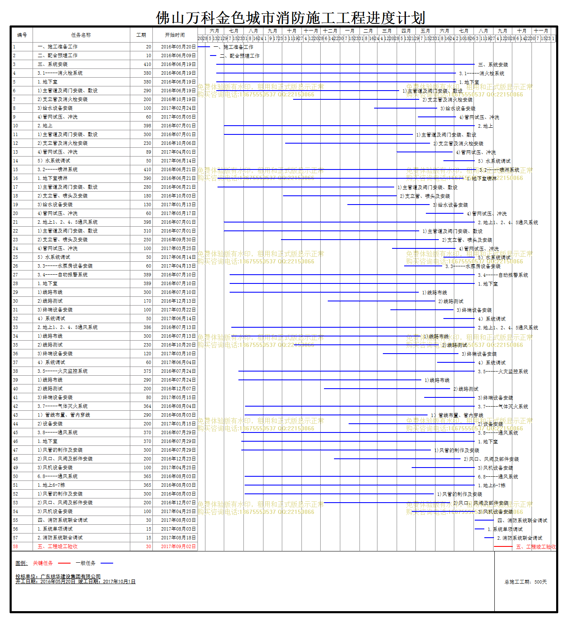Select red start date 2017年09月02日
The image size is (567, 622).
coord(175,546)
